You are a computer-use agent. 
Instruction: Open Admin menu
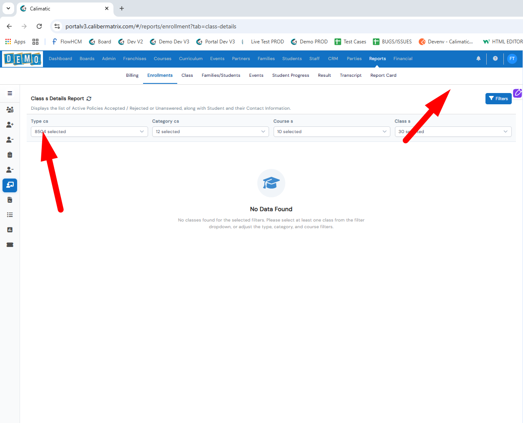[x=109, y=59]
